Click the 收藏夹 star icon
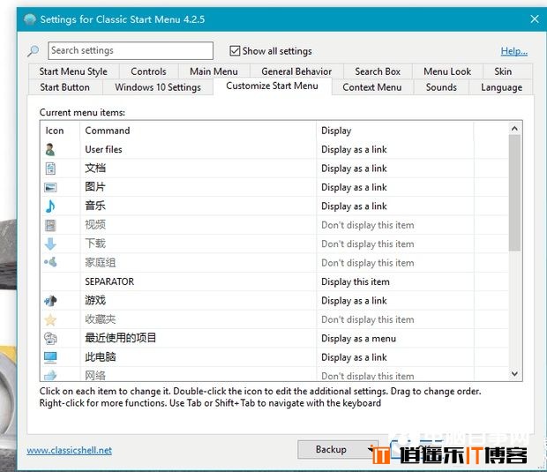This screenshot has width=547, height=472. point(50,319)
